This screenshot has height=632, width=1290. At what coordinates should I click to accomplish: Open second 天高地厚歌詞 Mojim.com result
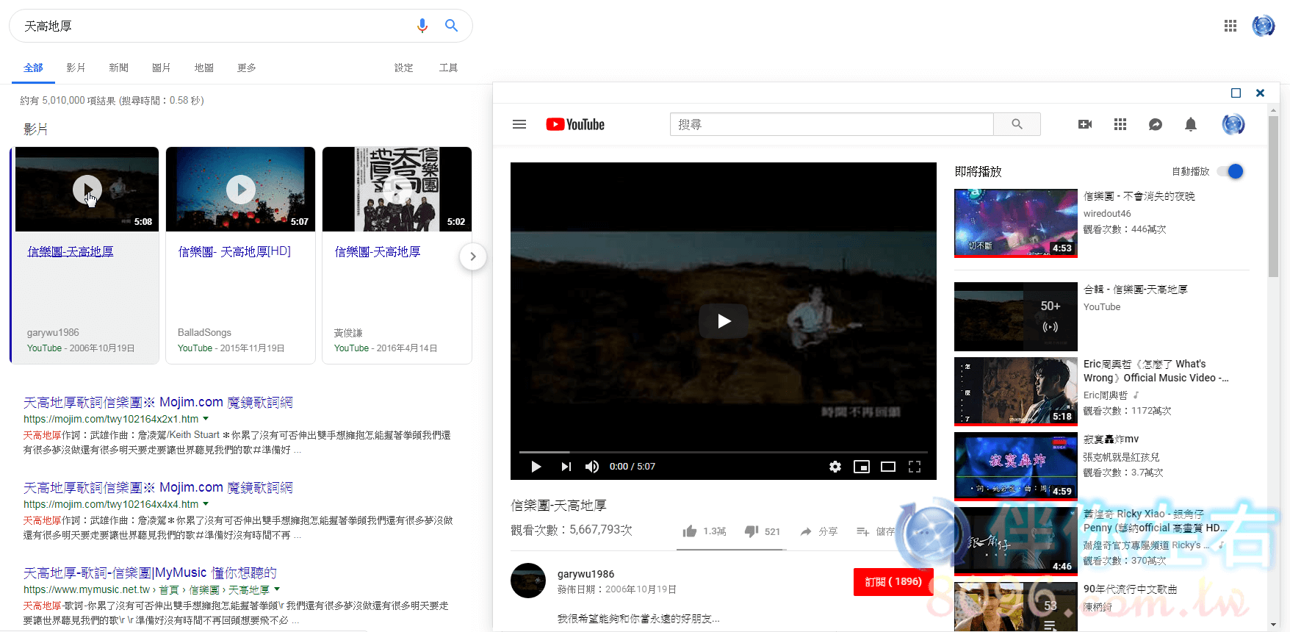[158, 487]
